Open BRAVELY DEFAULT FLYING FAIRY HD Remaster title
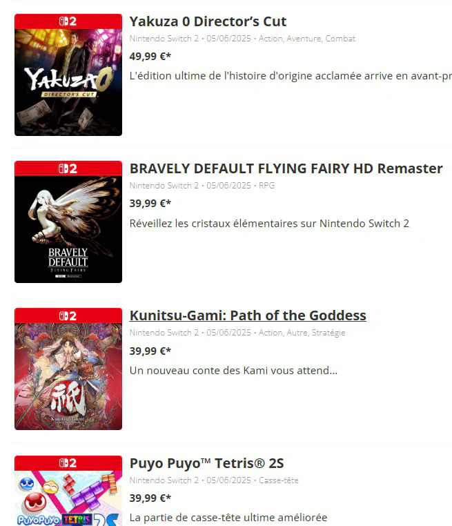452x526 pixels. pos(286,168)
